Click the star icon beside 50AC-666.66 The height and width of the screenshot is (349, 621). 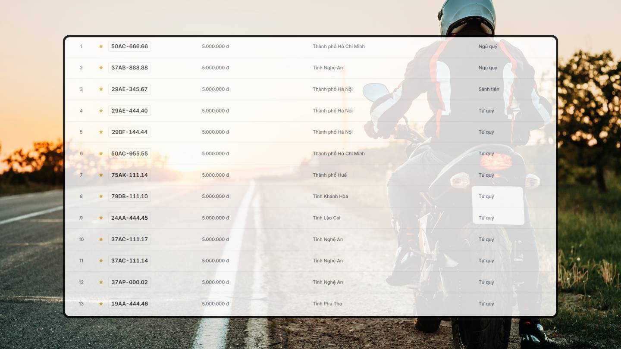pos(101,47)
